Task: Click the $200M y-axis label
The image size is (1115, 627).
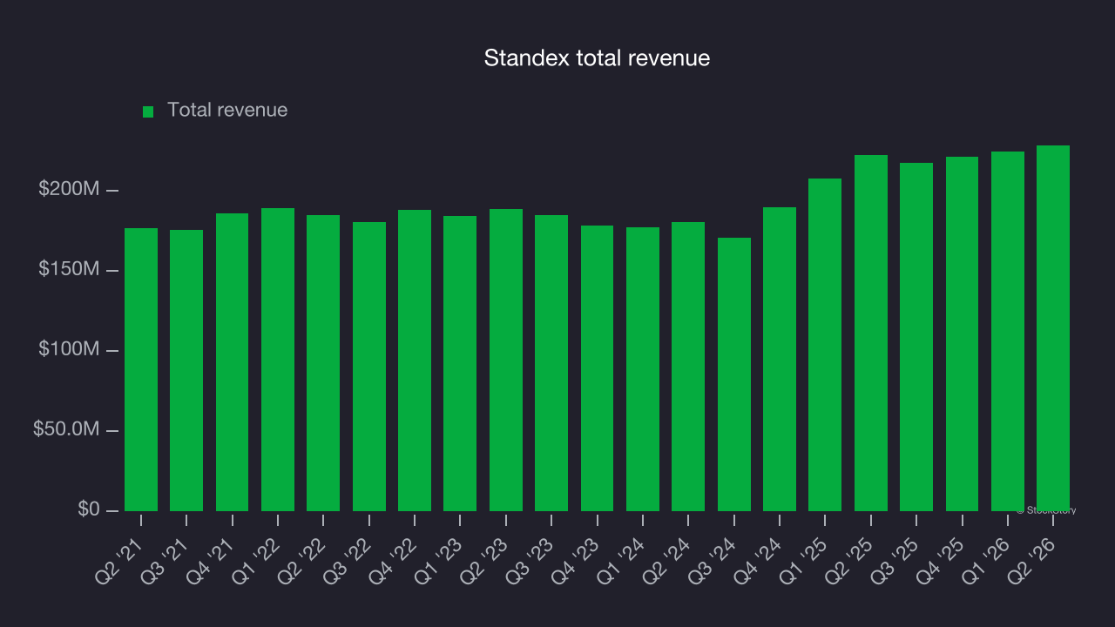Action: click(x=68, y=190)
